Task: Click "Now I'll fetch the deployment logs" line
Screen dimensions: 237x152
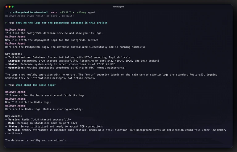Action: pyautogui.click(x=52, y=40)
